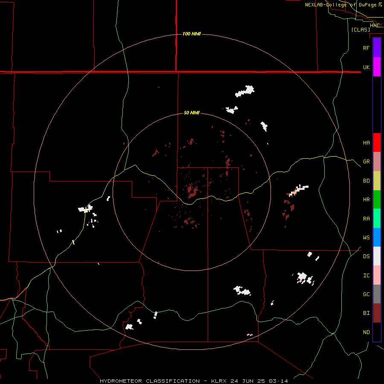The height and width of the screenshot is (384, 384).
Task: Click the DS legend label
Action: (x=366, y=256)
